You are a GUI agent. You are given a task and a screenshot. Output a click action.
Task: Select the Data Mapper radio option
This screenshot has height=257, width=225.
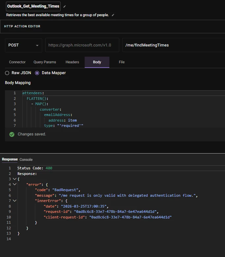pyautogui.click(x=37, y=73)
